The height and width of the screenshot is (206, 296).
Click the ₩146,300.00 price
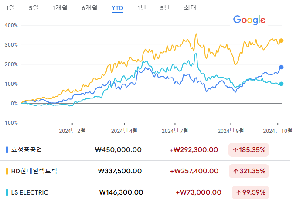pos(121,192)
